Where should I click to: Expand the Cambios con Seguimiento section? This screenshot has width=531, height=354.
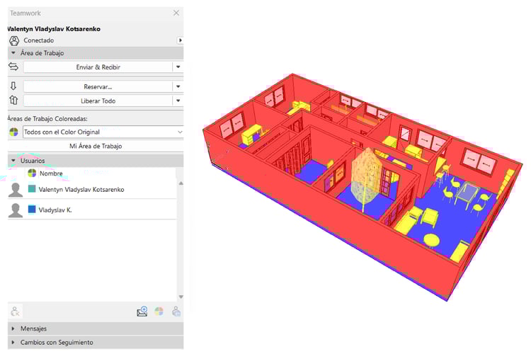[13, 343]
